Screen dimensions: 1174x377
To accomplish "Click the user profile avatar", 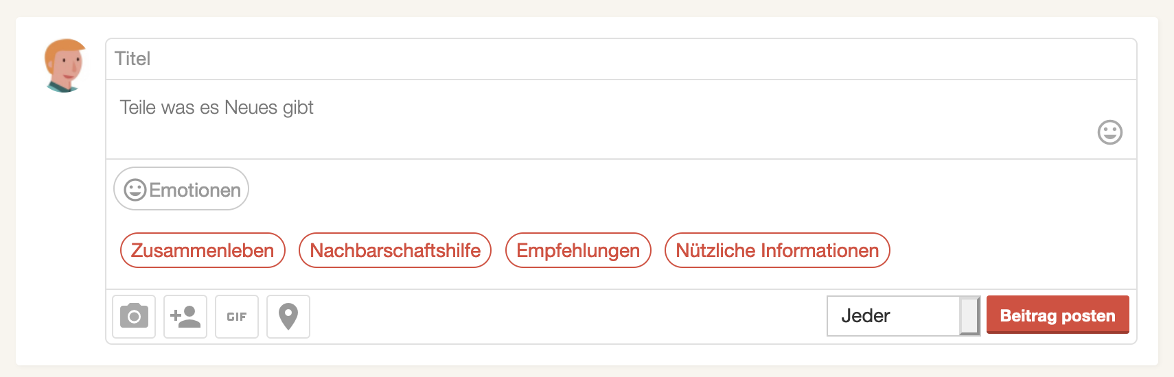I will [x=65, y=66].
